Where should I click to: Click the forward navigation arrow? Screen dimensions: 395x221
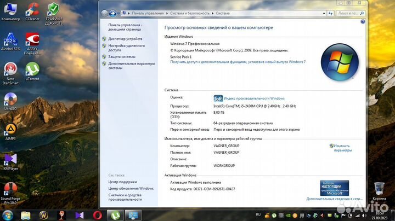112,13
